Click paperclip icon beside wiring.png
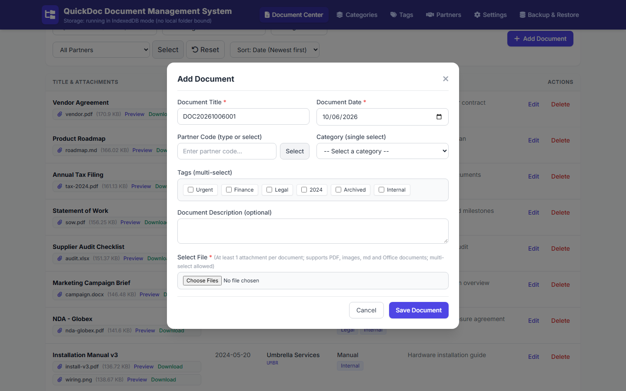The width and height of the screenshot is (626, 391). 60,380
